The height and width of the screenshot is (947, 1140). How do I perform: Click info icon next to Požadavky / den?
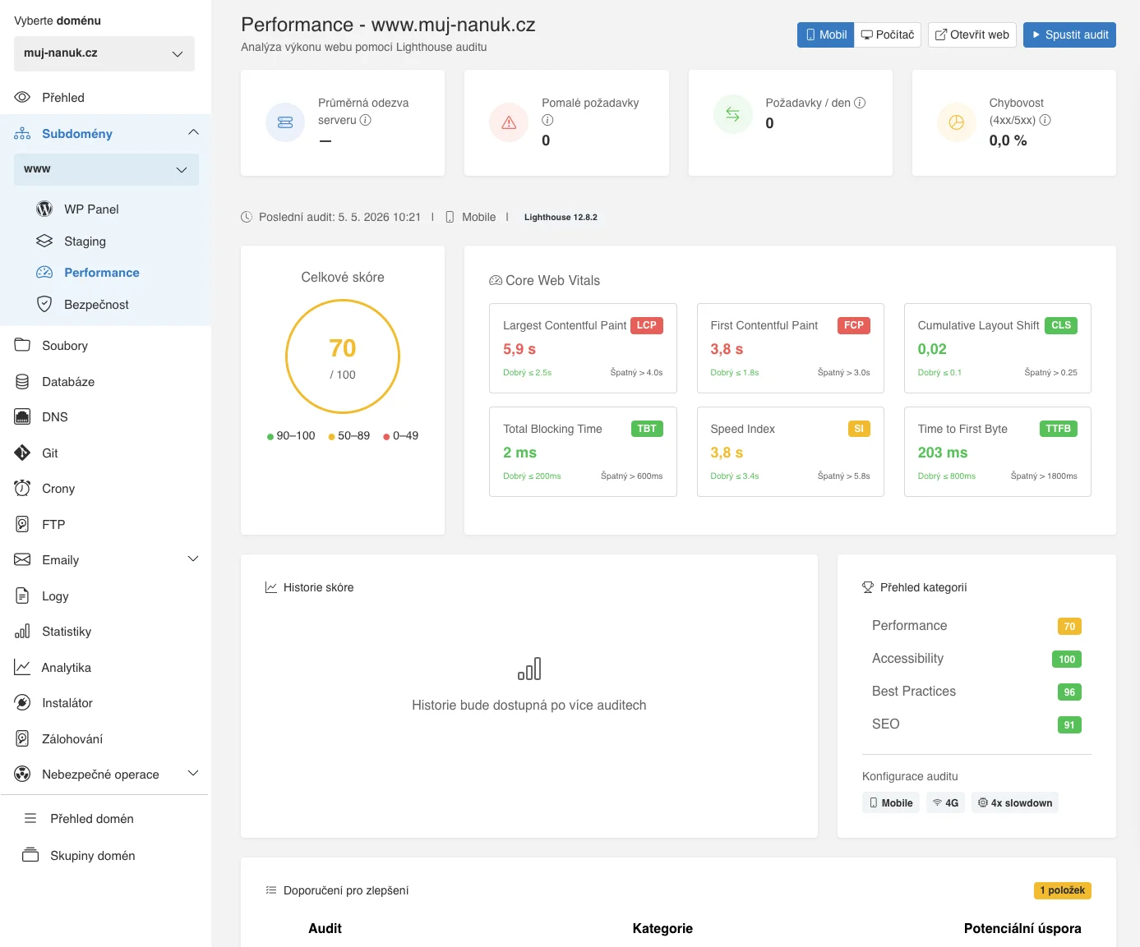(860, 103)
